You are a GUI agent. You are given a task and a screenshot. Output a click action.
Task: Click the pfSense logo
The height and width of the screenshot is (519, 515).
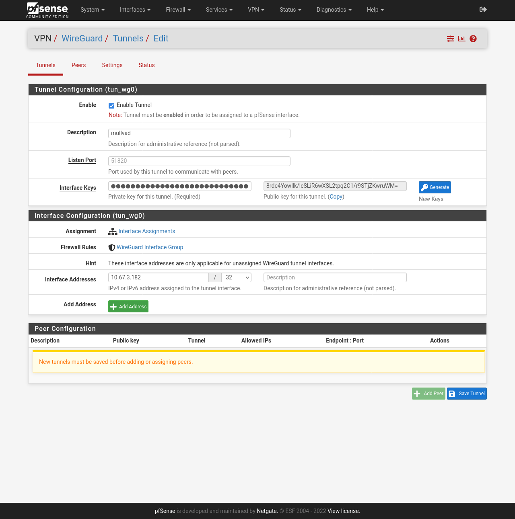point(47,10)
